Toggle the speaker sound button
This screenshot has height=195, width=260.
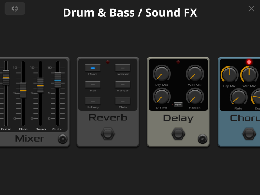(x=14, y=9)
